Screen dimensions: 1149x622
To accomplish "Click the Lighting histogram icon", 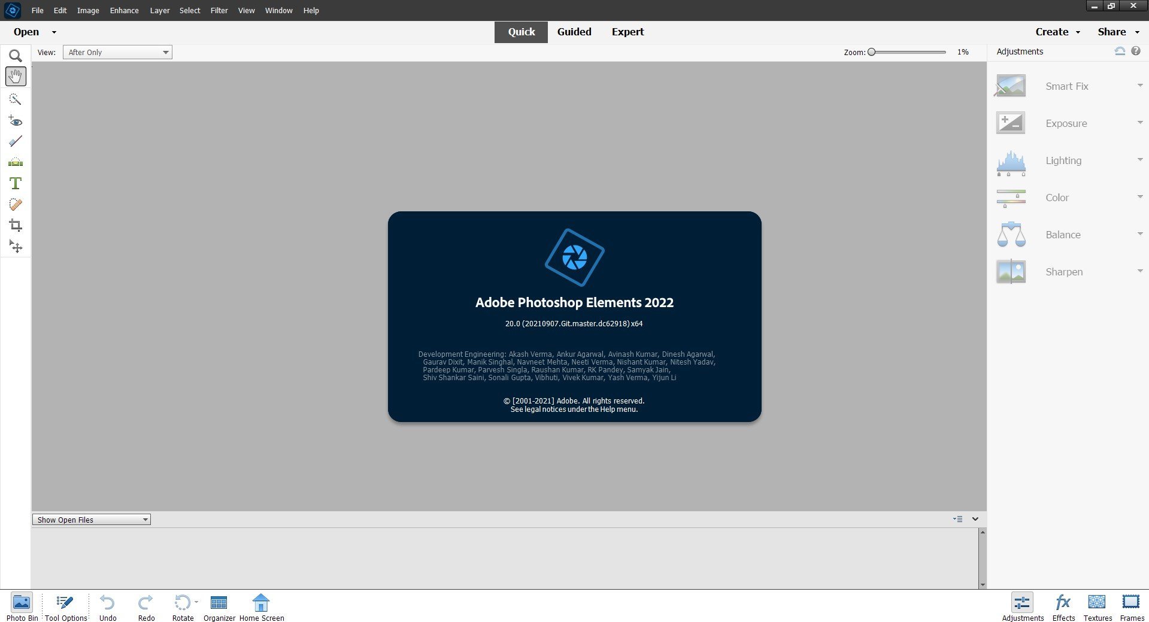I will 1011,163.
